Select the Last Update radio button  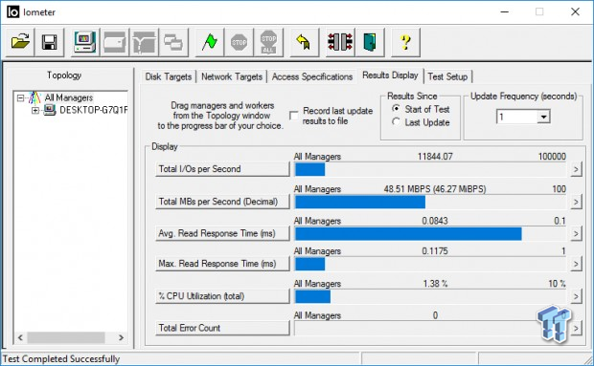[x=396, y=122]
